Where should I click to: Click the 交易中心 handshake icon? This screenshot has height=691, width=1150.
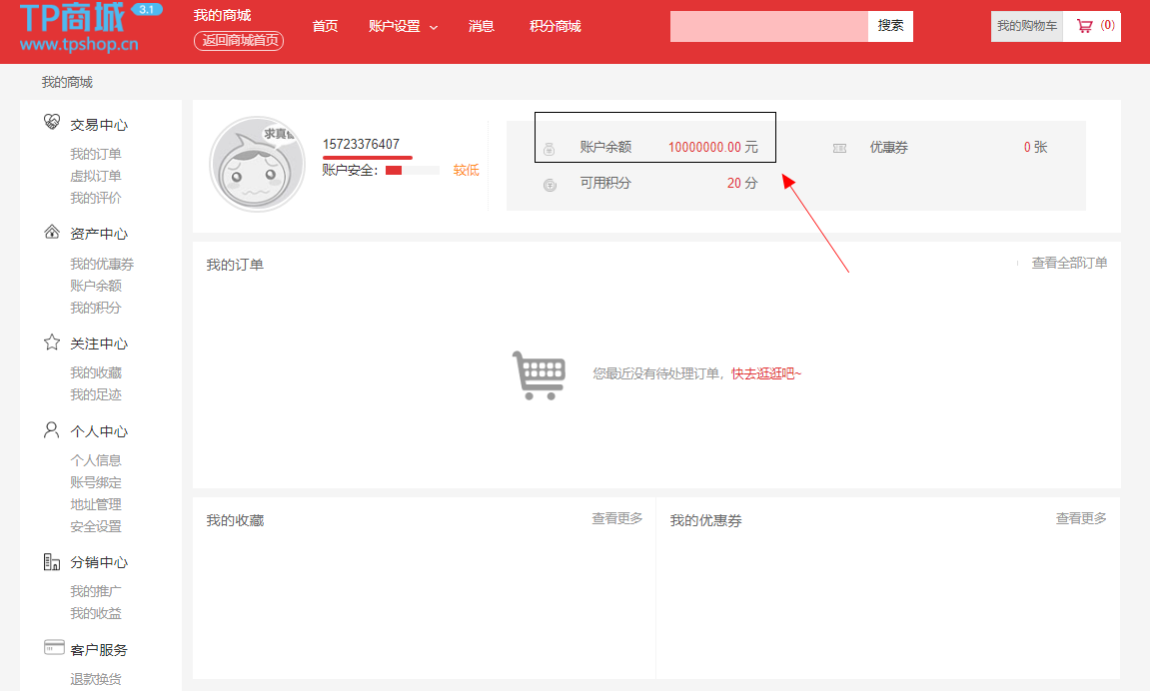52,123
